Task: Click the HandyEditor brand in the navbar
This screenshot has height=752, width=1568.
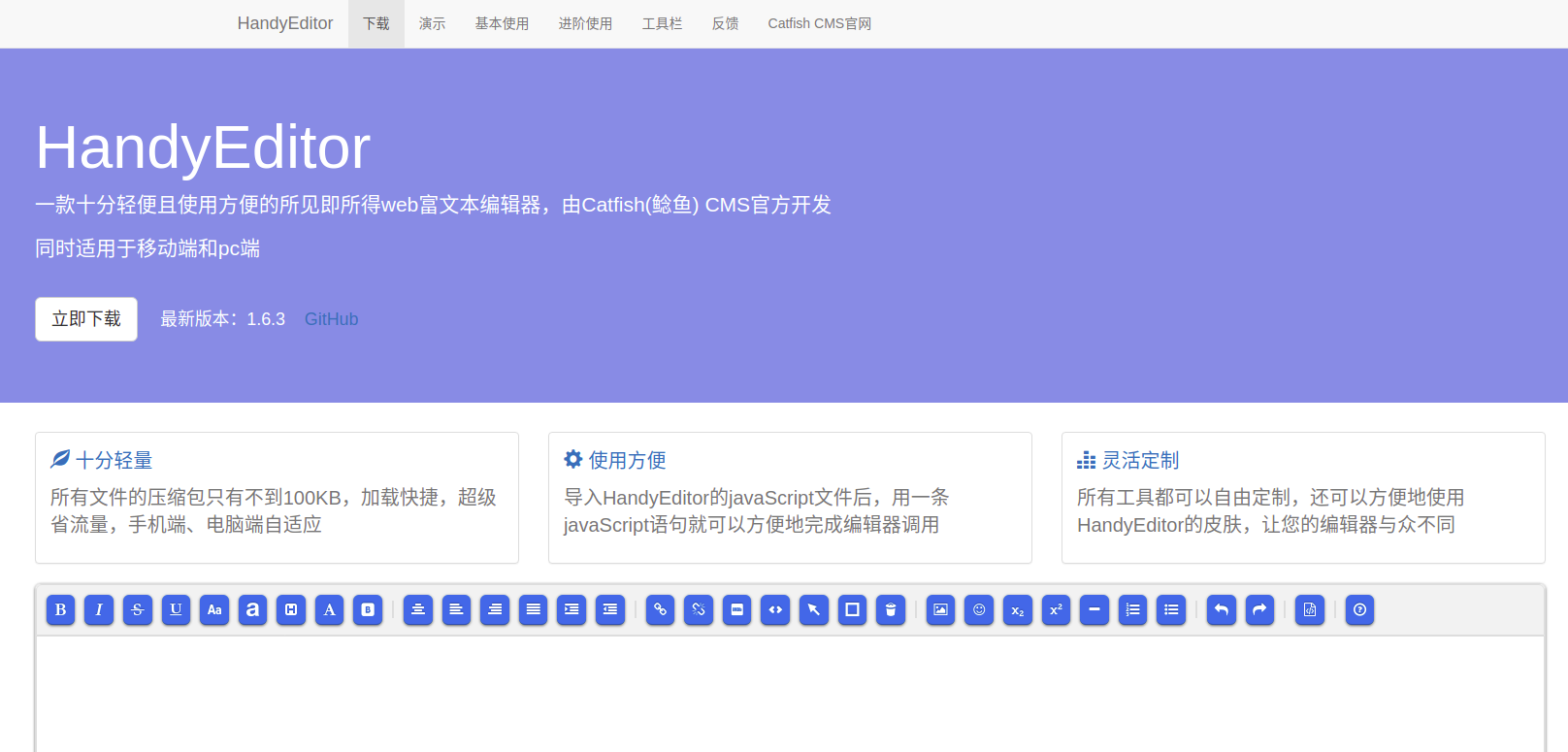Action: [285, 23]
